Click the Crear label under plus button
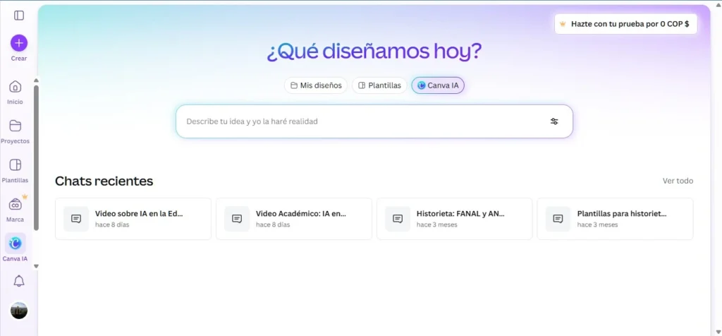The height and width of the screenshot is (336, 722). point(19,59)
